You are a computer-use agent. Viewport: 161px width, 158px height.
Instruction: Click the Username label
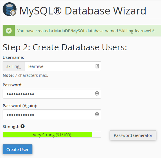[x=13, y=57]
